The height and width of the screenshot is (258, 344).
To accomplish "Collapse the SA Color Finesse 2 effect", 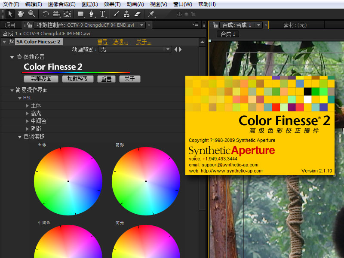I will 4,42.
